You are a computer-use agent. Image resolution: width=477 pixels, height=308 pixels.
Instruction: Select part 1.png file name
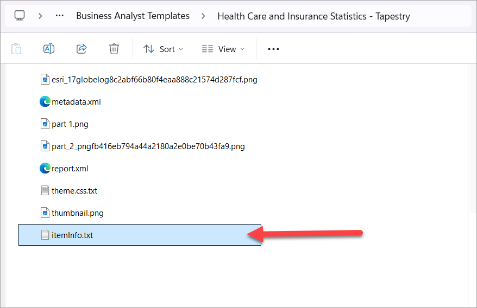click(70, 124)
